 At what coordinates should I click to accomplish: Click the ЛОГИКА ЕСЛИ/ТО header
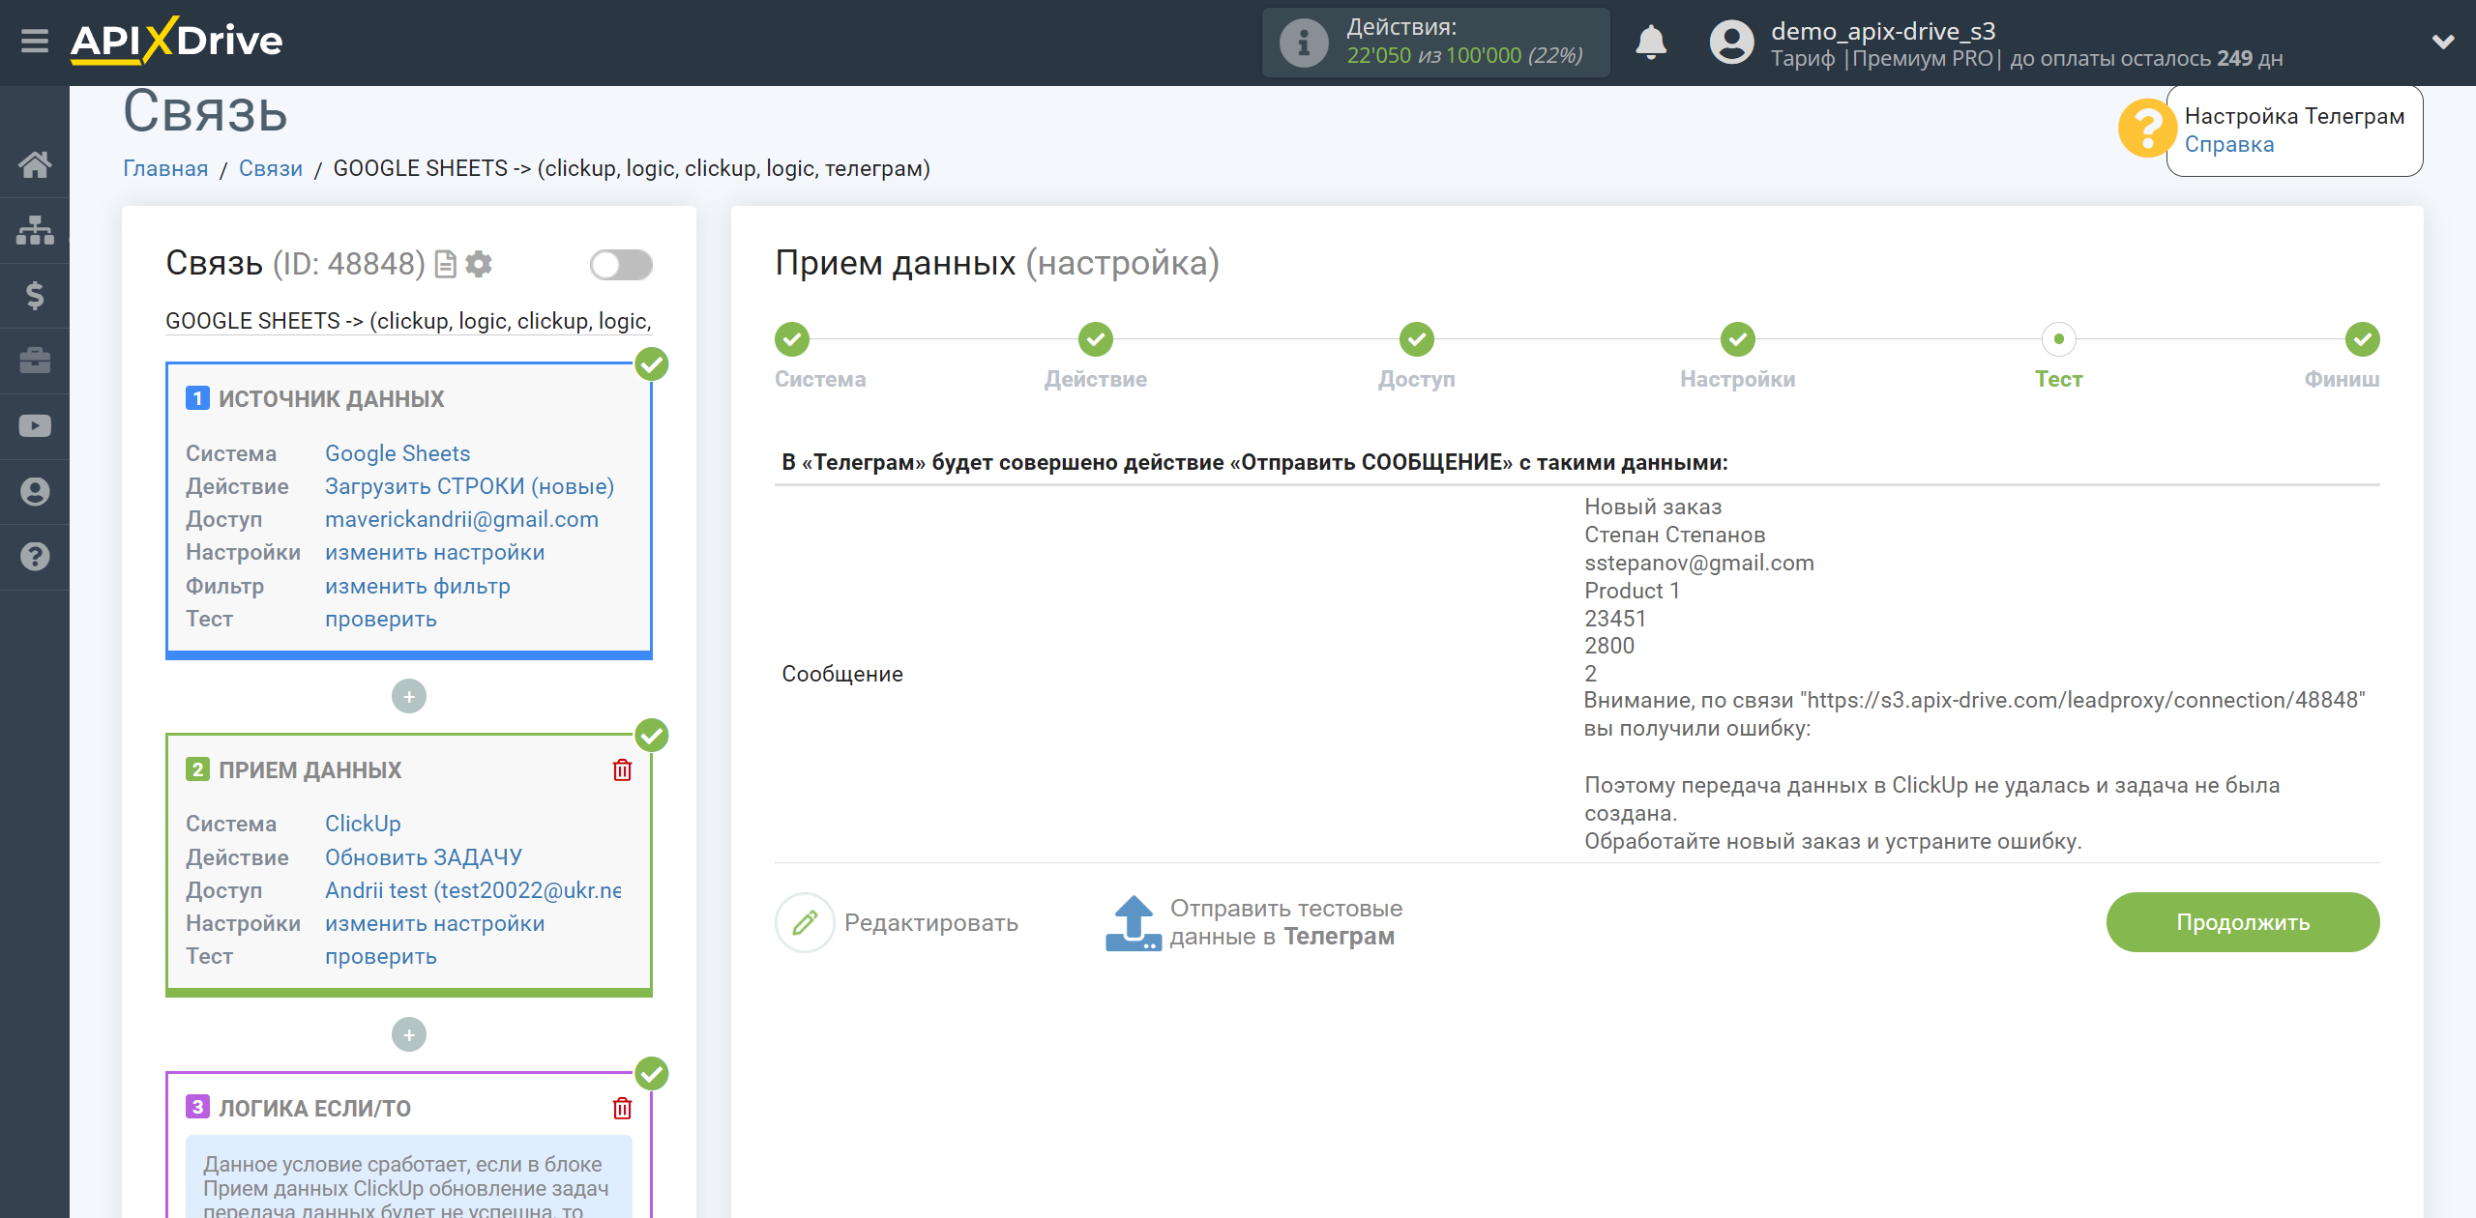(314, 1109)
